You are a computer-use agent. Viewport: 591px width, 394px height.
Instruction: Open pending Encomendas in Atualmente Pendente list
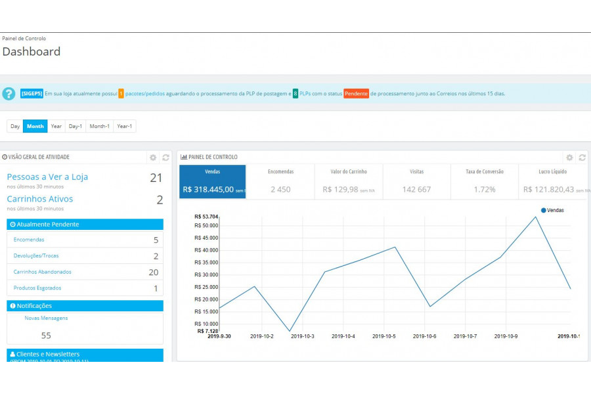pyautogui.click(x=29, y=240)
